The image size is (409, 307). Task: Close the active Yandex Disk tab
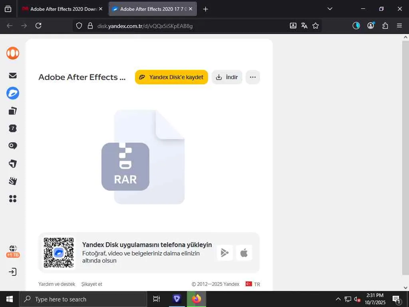[191, 9]
